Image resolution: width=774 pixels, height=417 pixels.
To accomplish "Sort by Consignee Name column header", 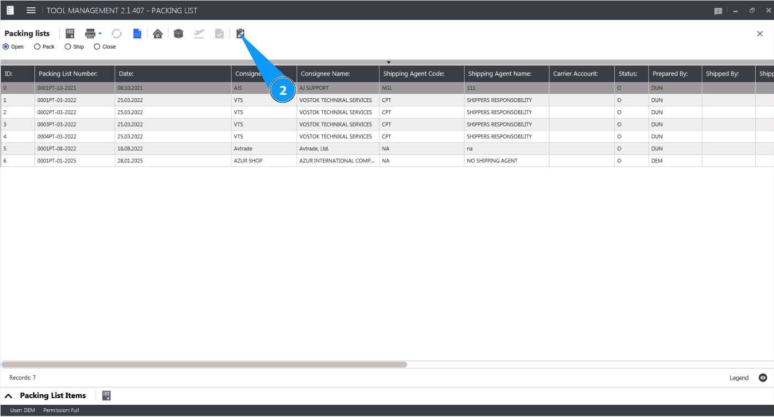I will coord(338,74).
